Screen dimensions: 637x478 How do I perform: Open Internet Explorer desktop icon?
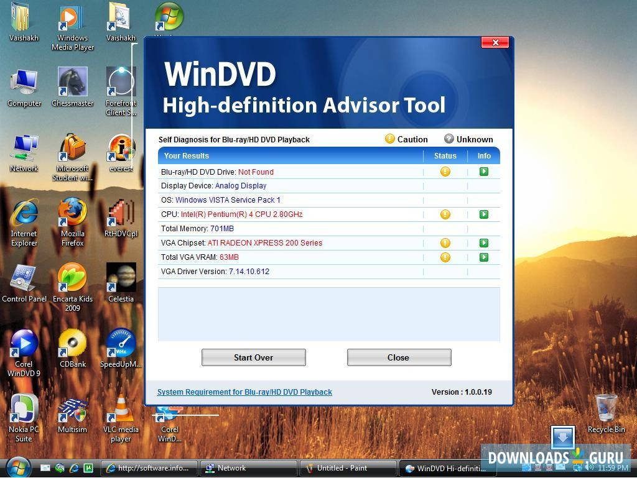(x=24, y=223)
